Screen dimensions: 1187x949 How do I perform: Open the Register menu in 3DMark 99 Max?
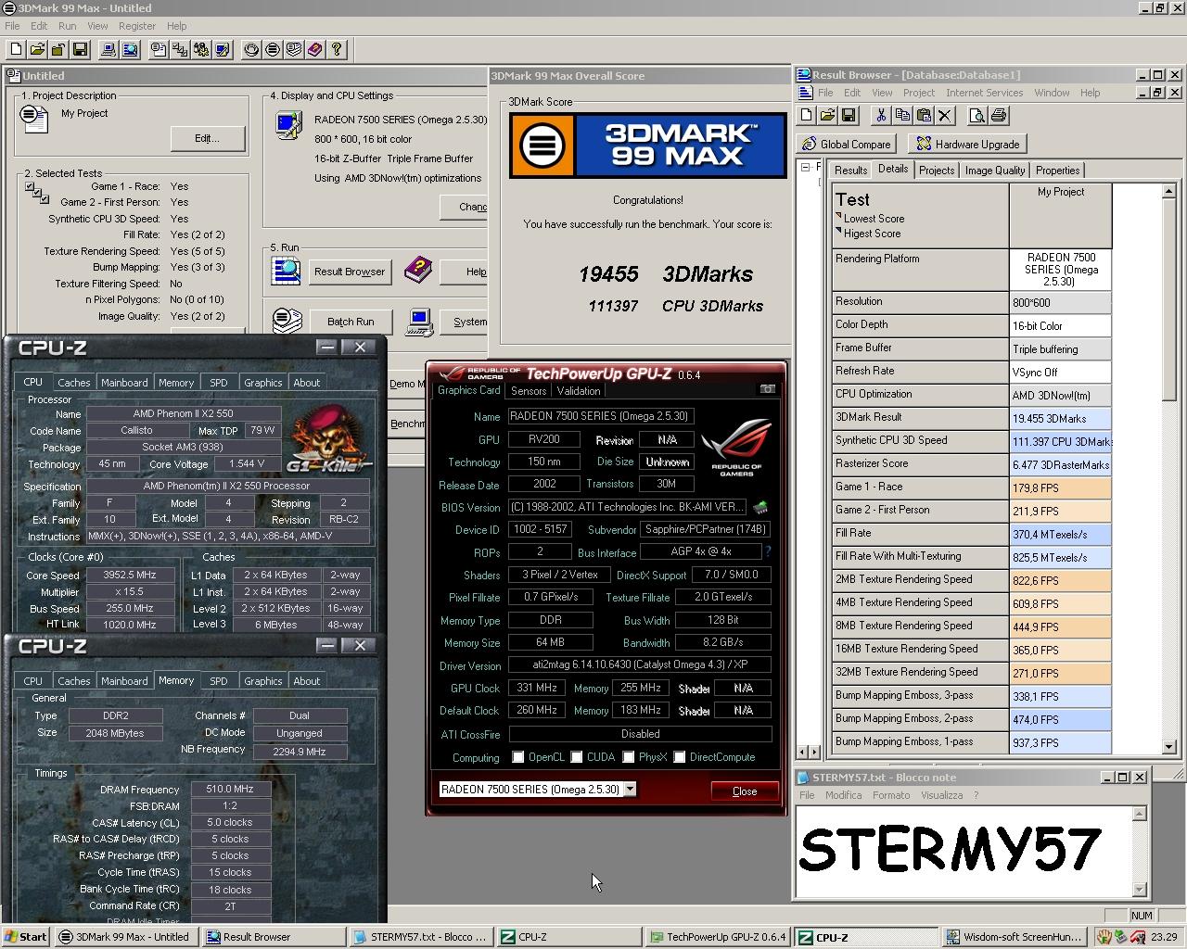[137, 26]
